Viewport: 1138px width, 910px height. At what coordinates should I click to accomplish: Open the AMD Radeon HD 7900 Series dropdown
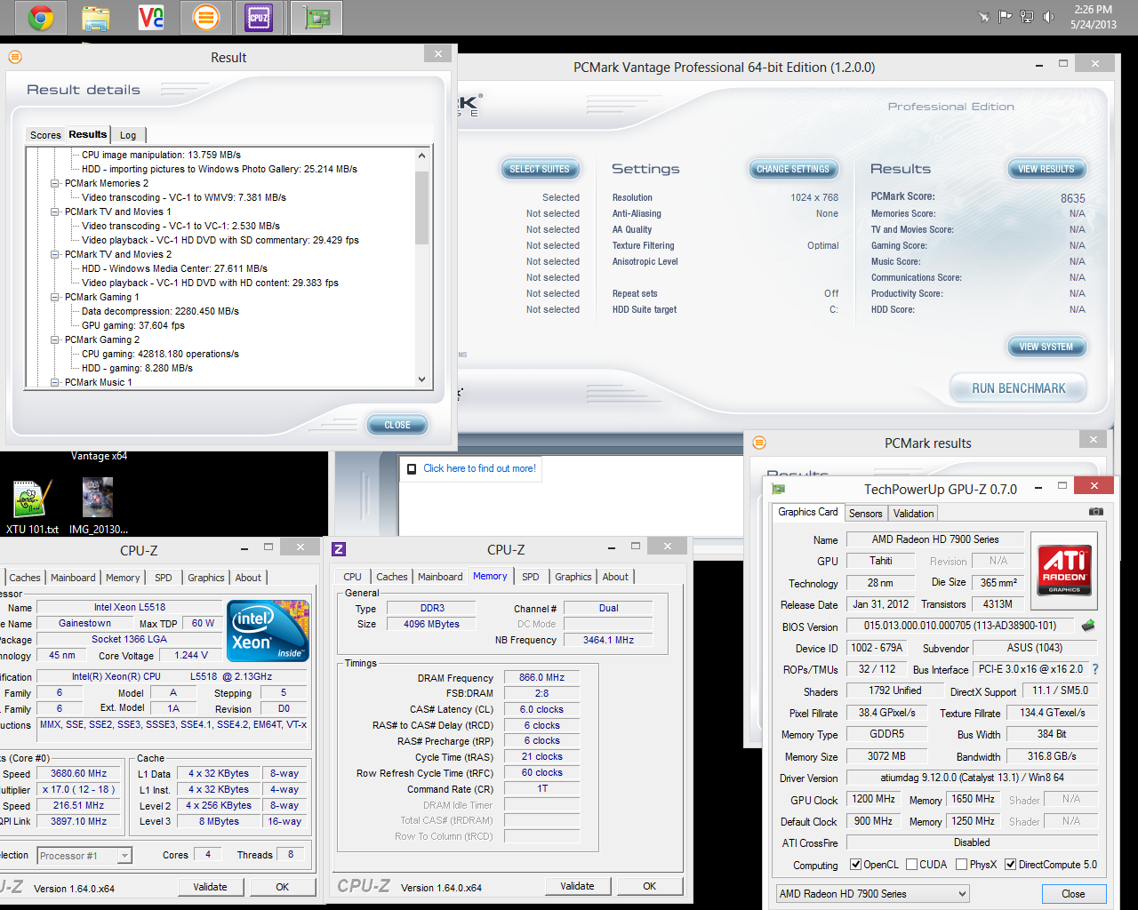click(x=872, y=894)
